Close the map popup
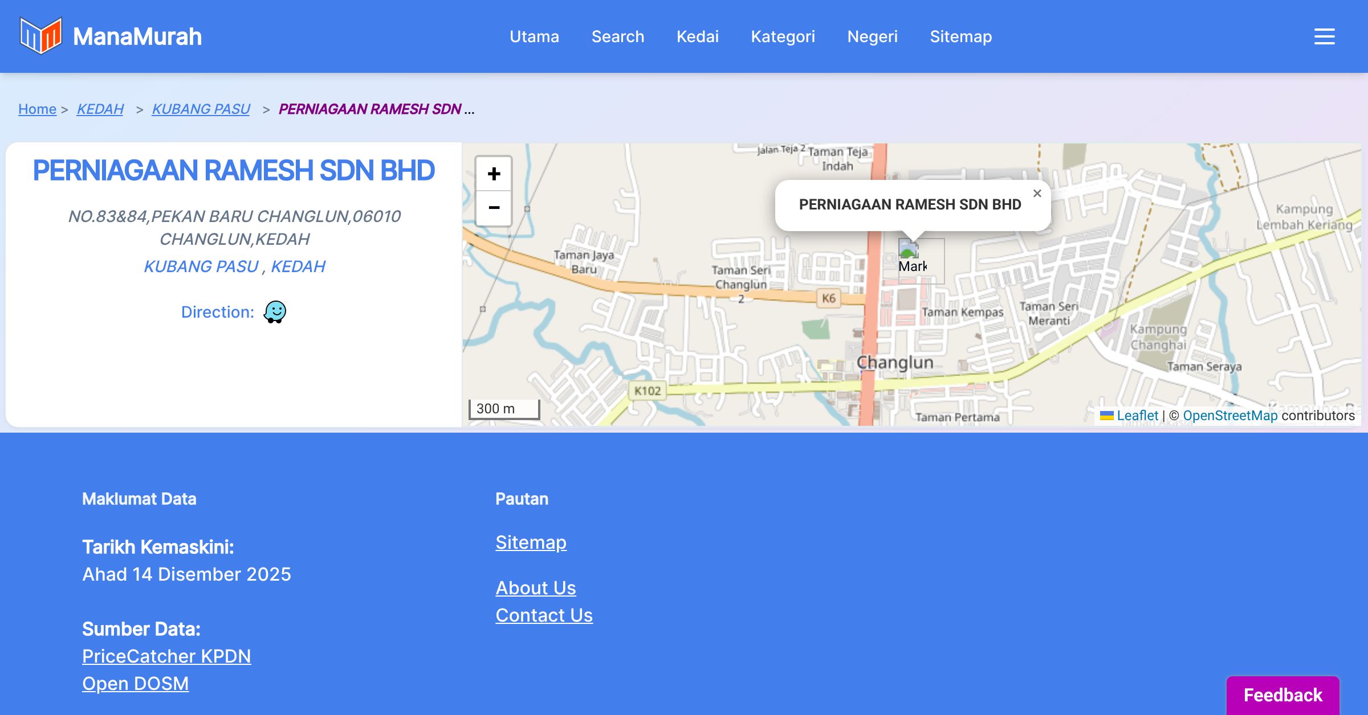The width and height of the screenshot is (1368, 715). tap(1037, 194)
